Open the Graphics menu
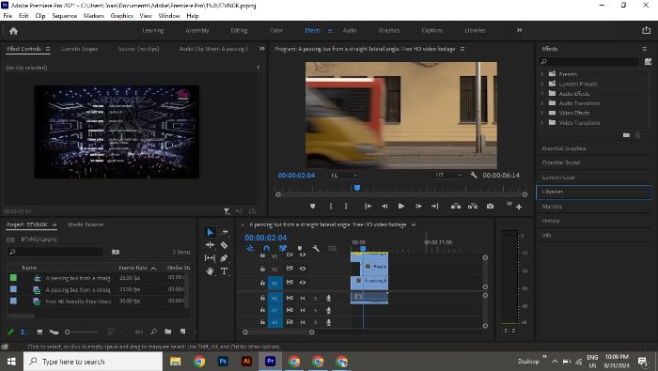This screenshot has width=658, height=371. (121, 16)
